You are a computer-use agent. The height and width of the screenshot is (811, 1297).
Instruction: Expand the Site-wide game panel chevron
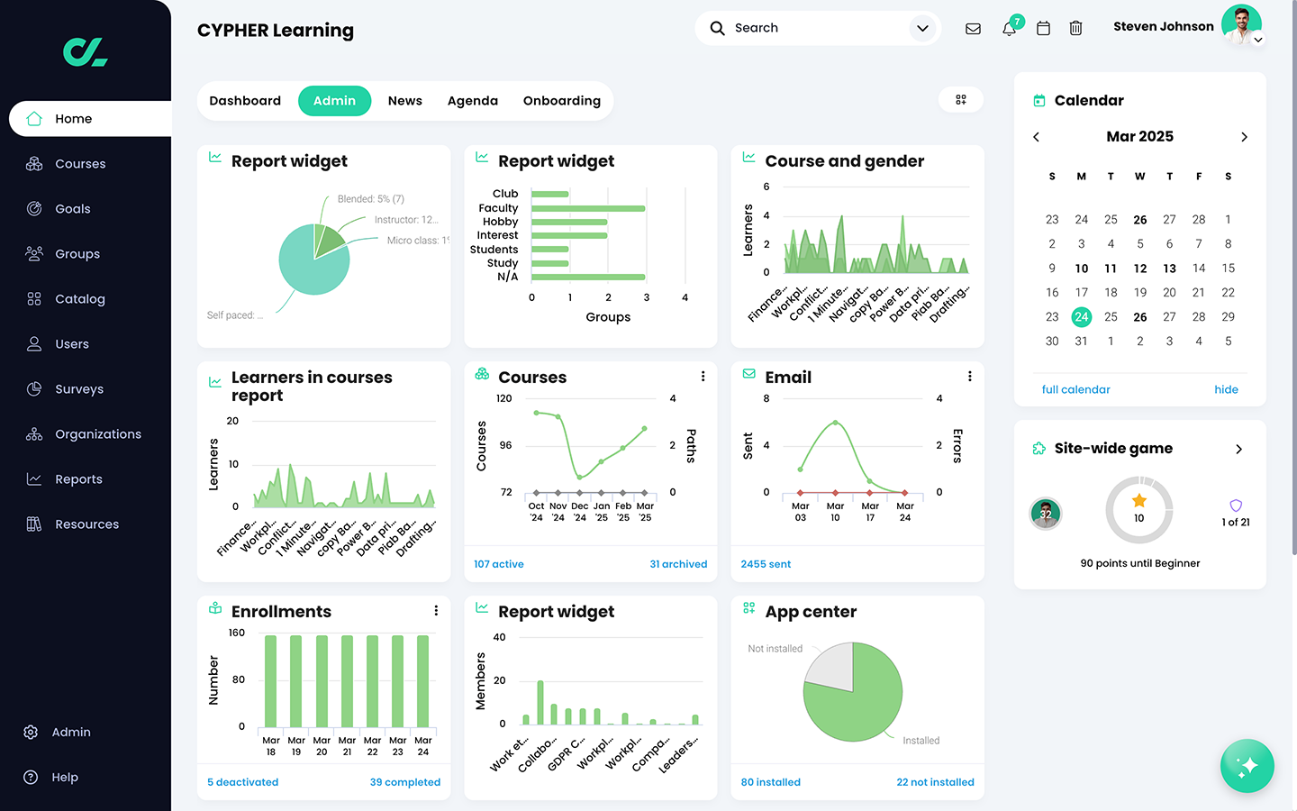tap(1238, 448)
